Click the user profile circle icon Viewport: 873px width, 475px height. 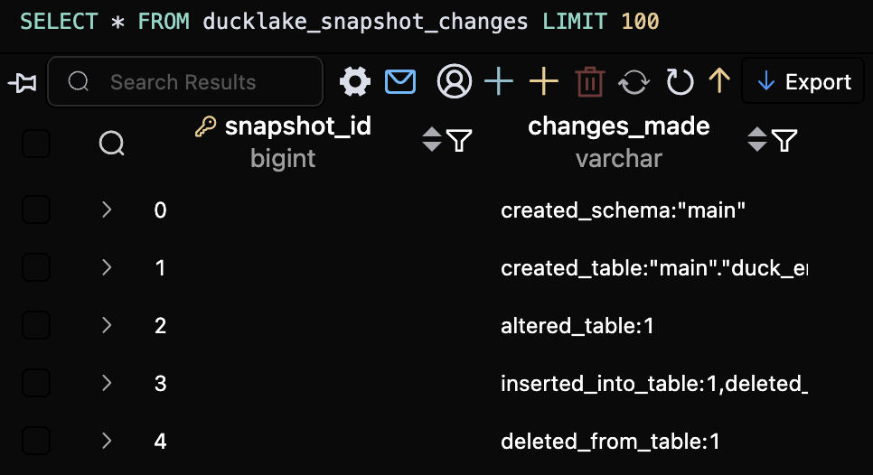(x=455, y=82)
